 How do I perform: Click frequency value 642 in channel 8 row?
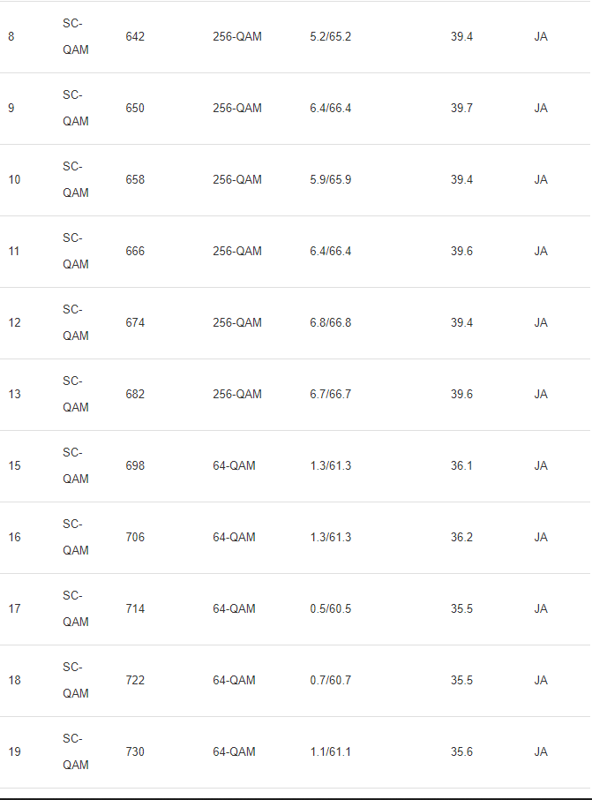coord(135,37)
